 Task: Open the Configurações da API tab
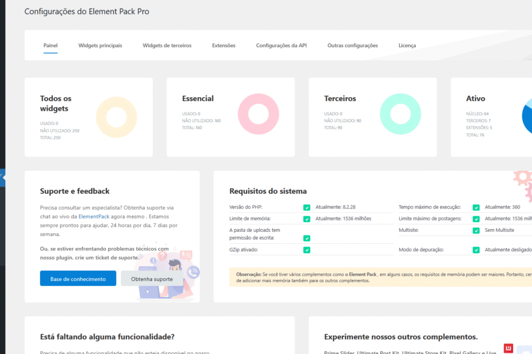point(281,45)
